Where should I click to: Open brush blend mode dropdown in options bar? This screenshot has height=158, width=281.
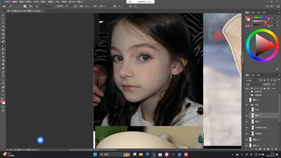(x=44, y=6)
